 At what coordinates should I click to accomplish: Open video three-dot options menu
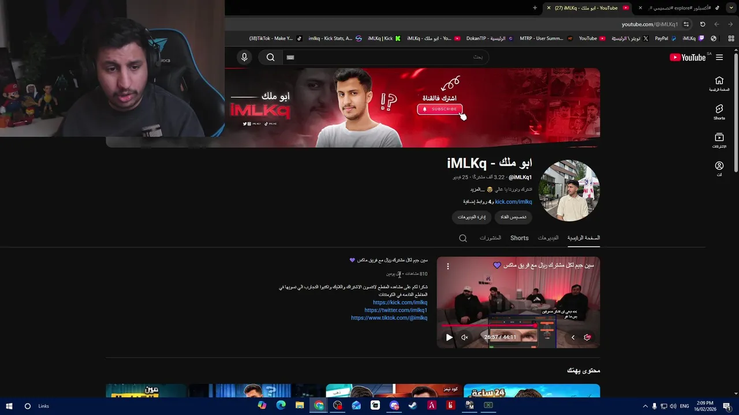[x=447, y=266]
